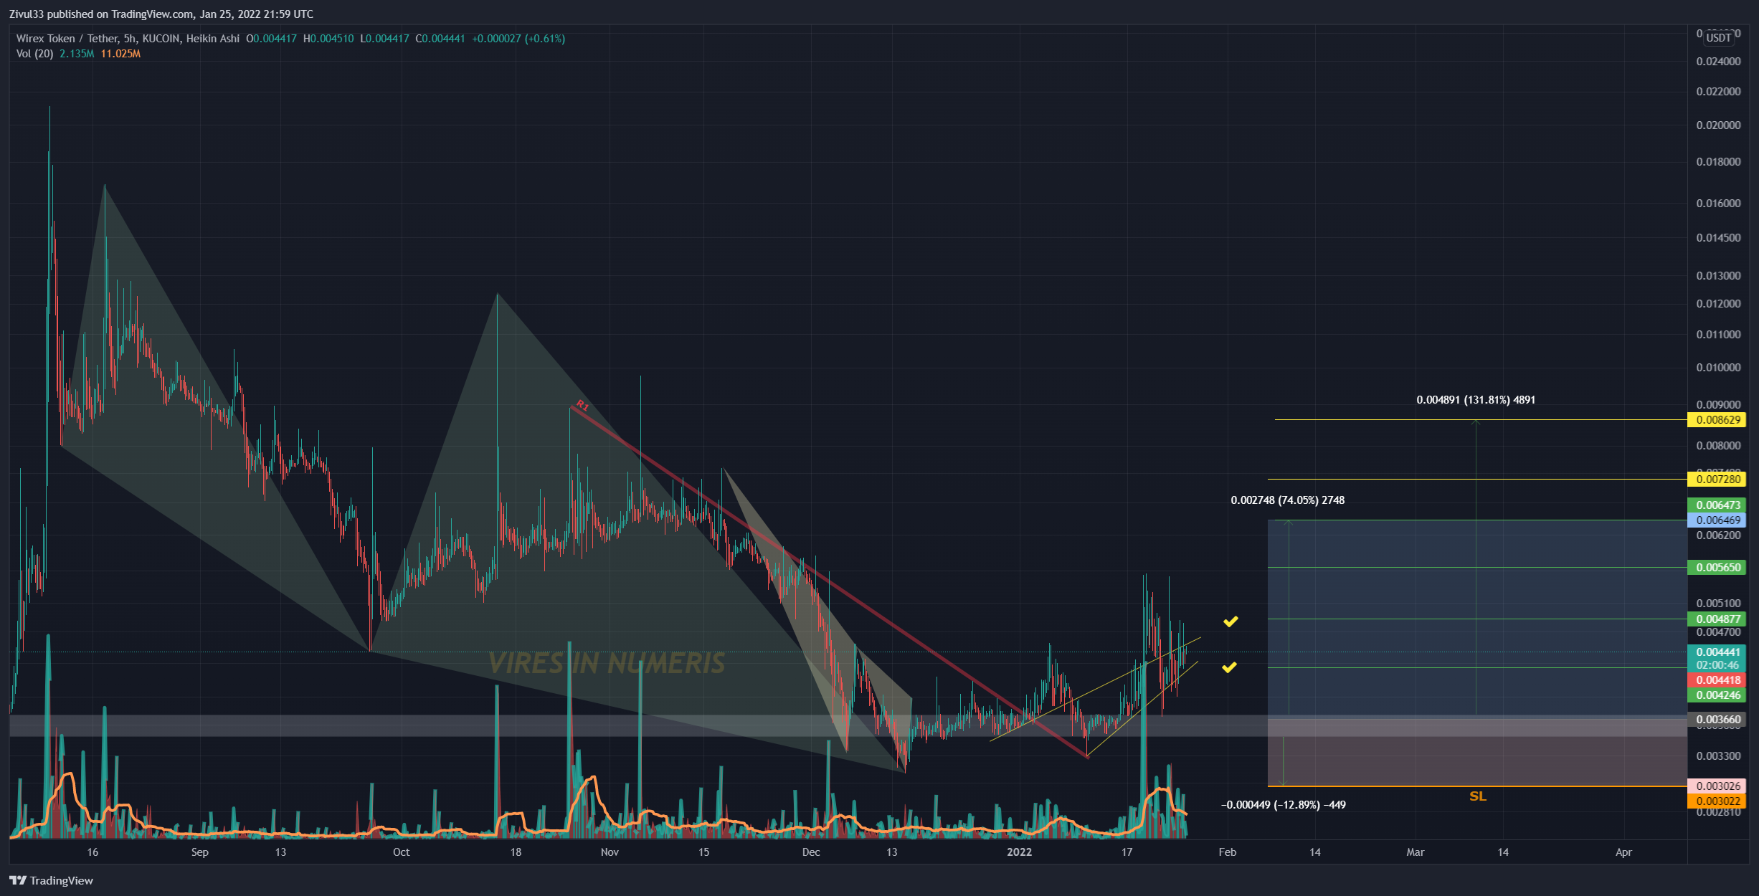
Task: Select the yellow 0.008629 price label
Action: pos(1717,420)
